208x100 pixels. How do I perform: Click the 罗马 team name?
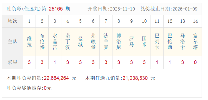[x=131, y=42]
